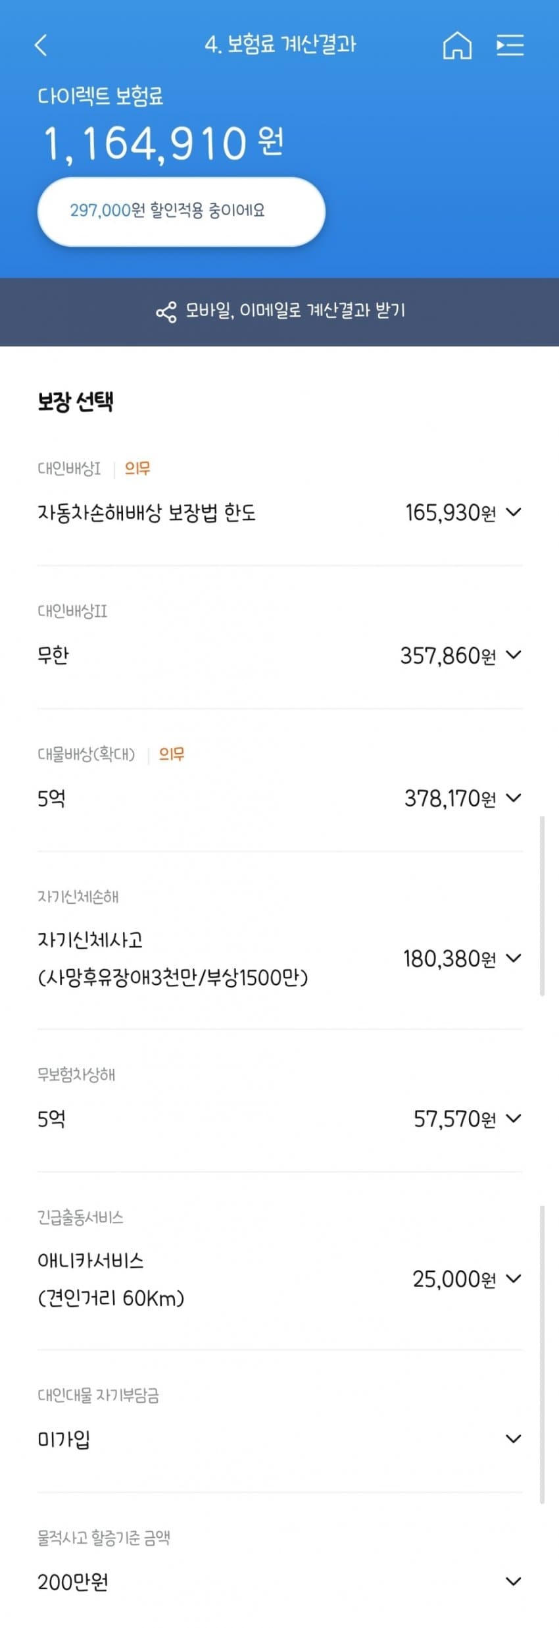Open 긴급출동서비스 25,000원 dropdown arrow
Viewport: 559px width, 1628px height.
point(514,1279)
